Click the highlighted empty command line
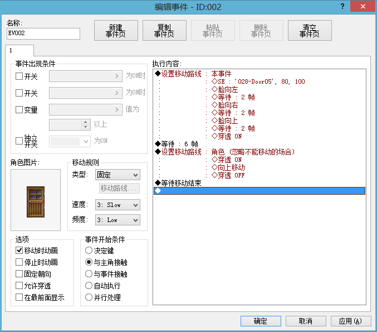Image resolution: width=377 pixels, height=332 pixels. point(260,191)
